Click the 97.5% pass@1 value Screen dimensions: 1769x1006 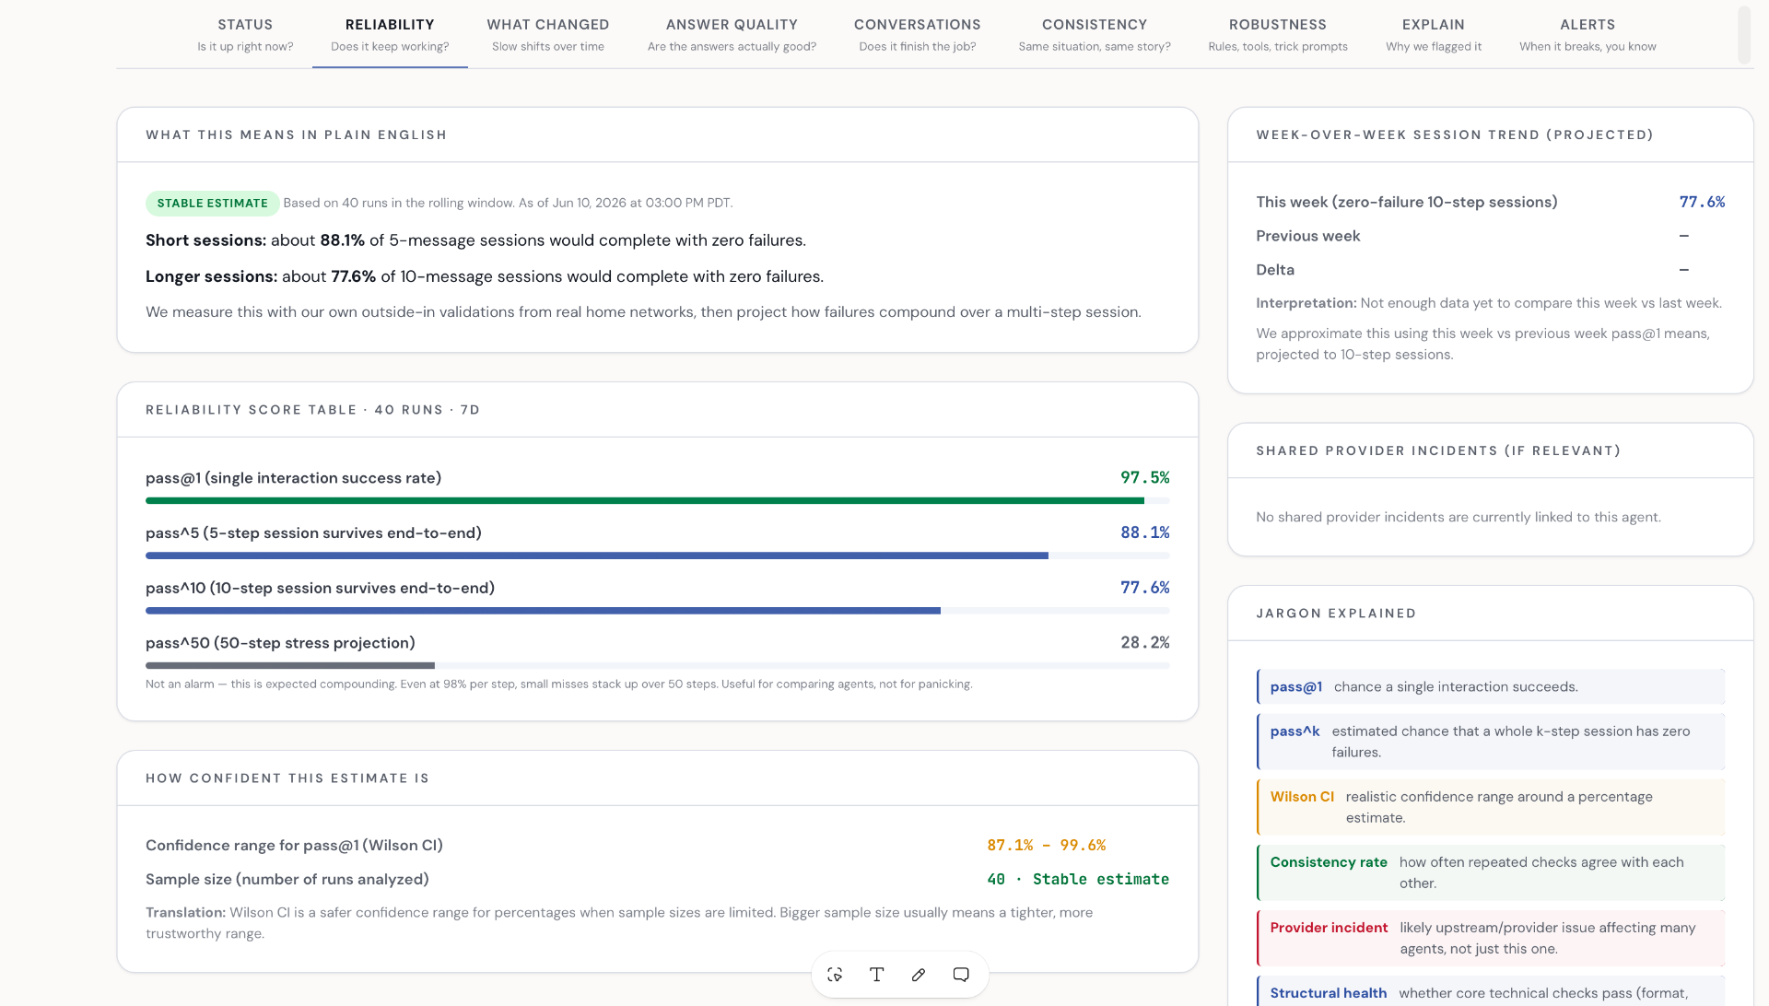(1144, 477)
